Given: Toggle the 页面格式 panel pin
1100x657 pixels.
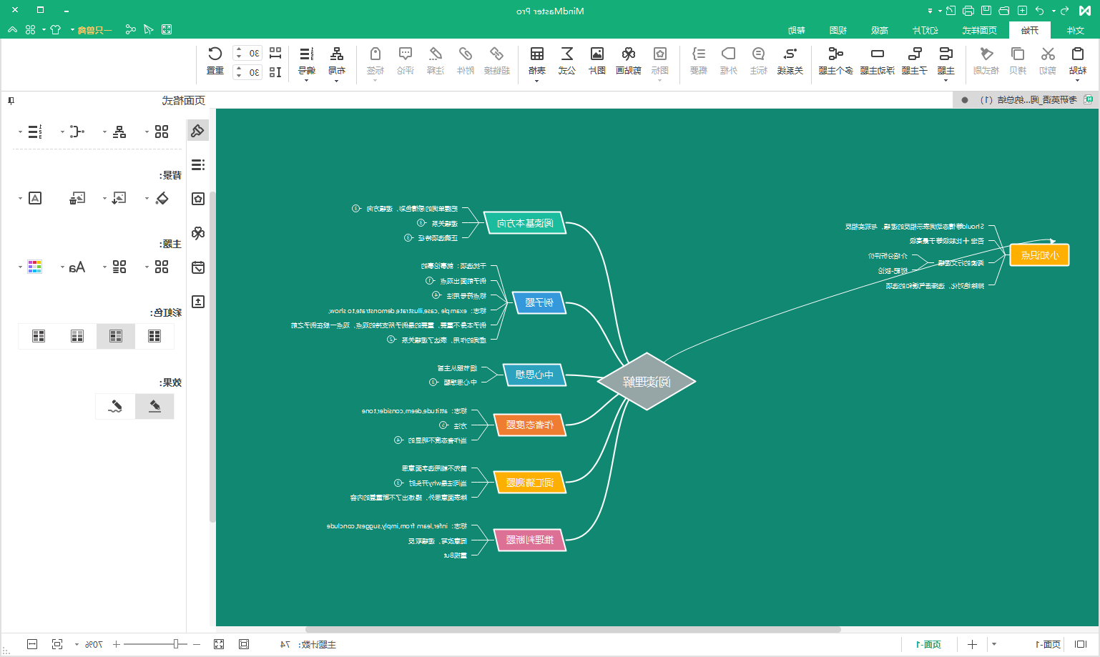Looking at the screenshot, I should click(x=11, y=101).
